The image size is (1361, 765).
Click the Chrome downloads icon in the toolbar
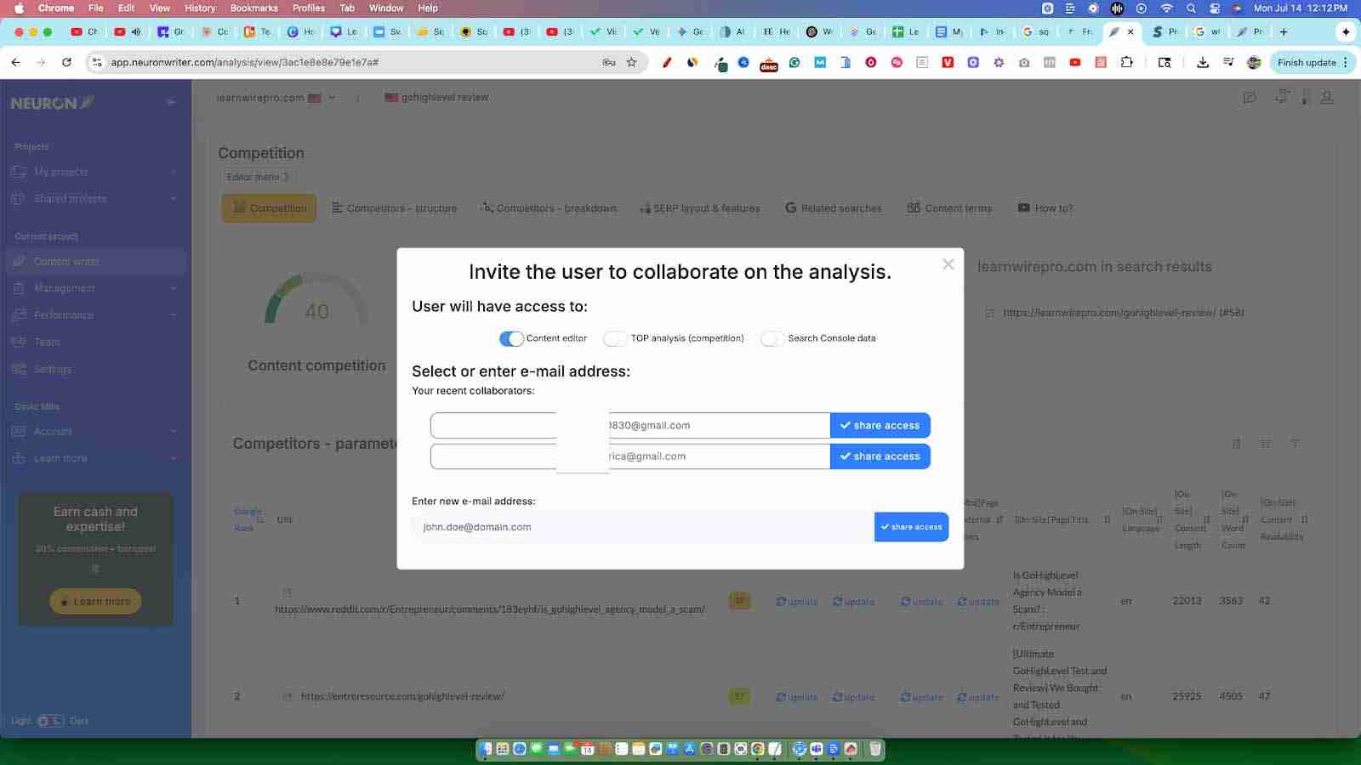click(x=1203, y=62)
